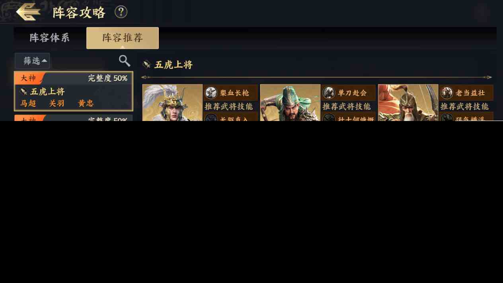This screenshot has width=503, height=283.
Task: Open the question mark help icon
Action: click(121, 12)
